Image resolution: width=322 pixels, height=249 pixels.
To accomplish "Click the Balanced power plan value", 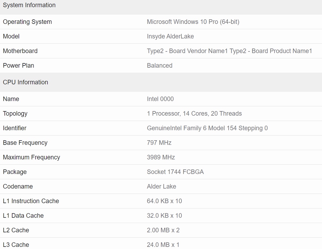I will 159,65.
